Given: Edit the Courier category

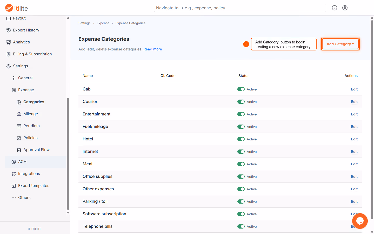Looking at the screenshot, I should 354,102.
